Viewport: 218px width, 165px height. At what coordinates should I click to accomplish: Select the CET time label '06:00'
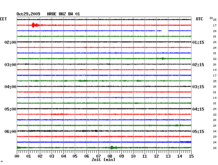click(10, 131)
